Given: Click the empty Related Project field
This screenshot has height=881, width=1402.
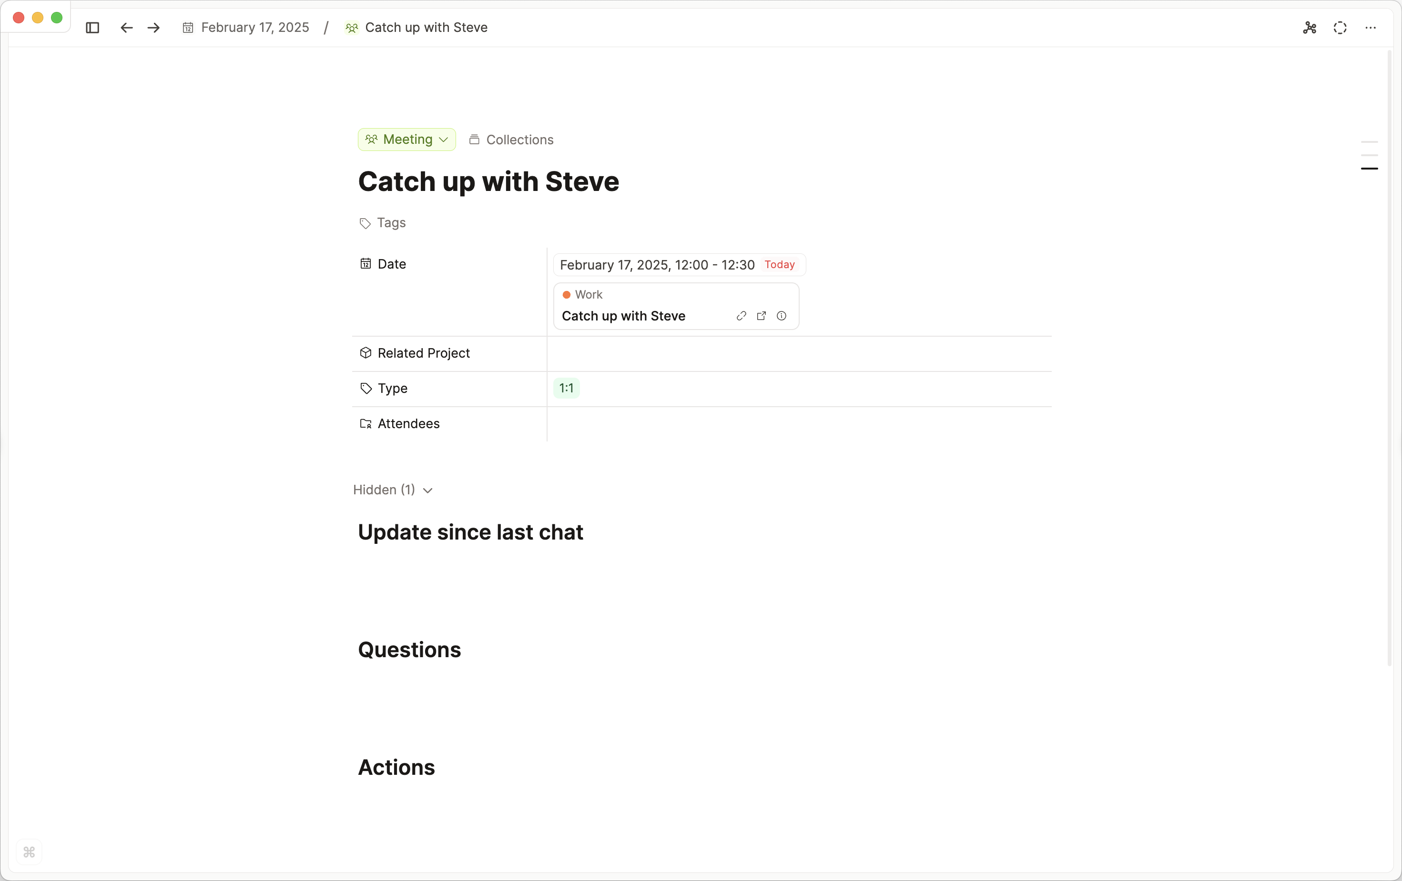Looking at the screenshot, I should (799, 353).
